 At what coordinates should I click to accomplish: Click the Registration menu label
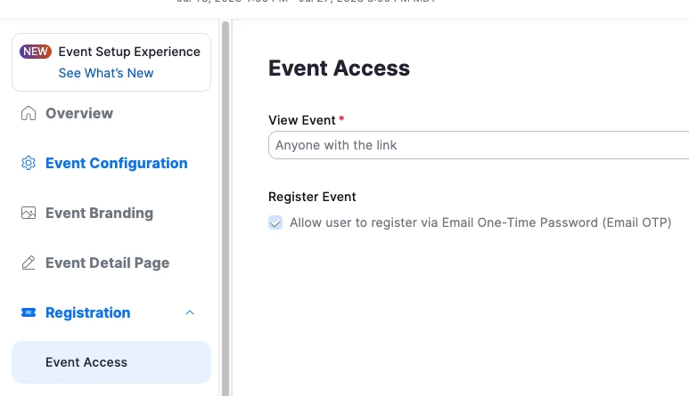(87, 313)
